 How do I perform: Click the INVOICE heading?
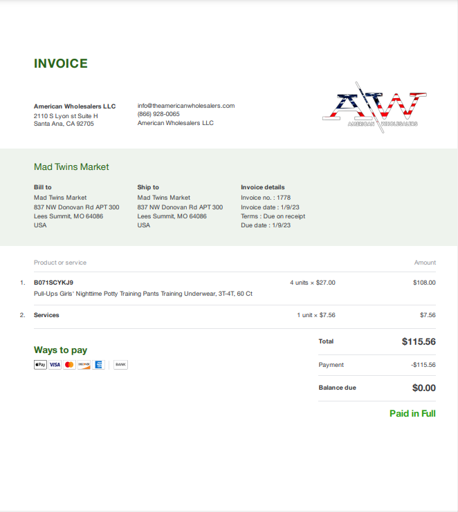(x=61, y=64)
